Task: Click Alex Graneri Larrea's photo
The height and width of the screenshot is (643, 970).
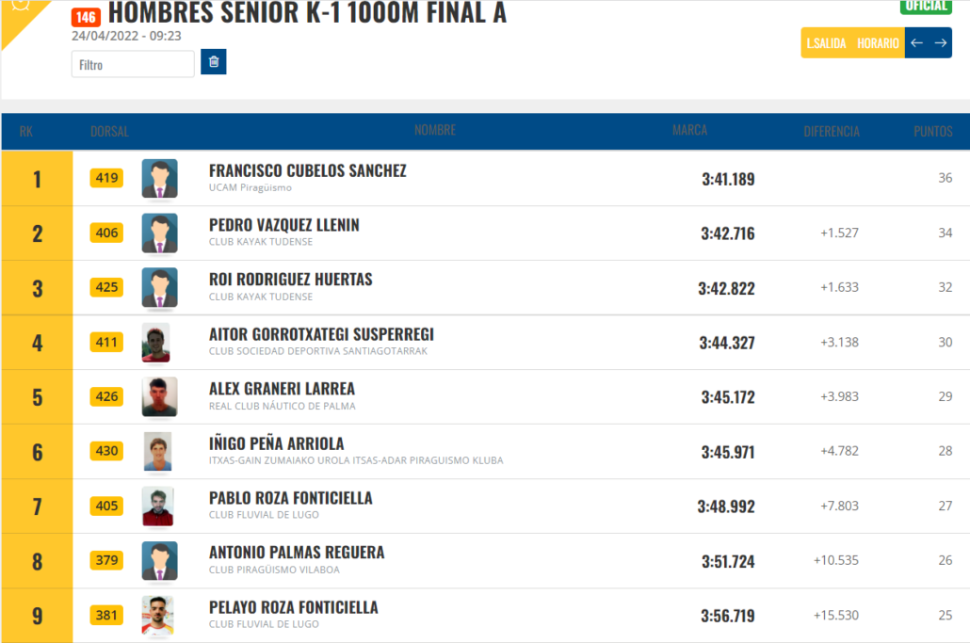Action: pyautogui.click(x=159, y=397)
